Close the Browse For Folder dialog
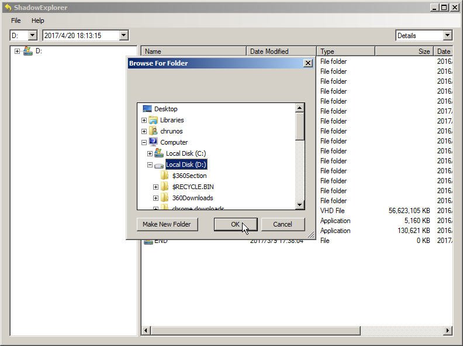The image size is (463, 346). (307, 63)
